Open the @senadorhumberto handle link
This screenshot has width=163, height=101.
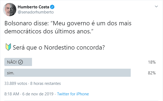(36, 12)
